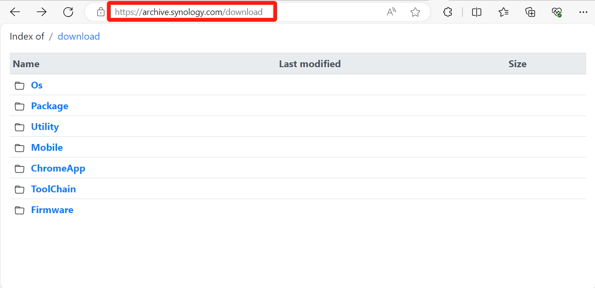
Task: Open the Utility folder
Action: coord(45,127)
